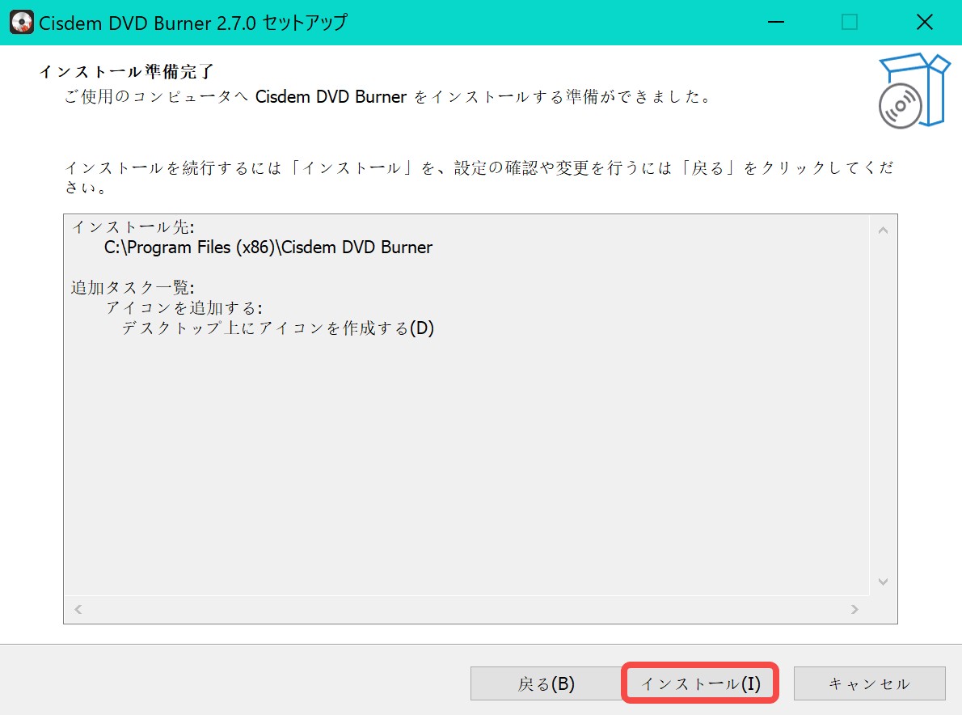Click the scroll left arrow in the summary box
The width and height of the screenshot is (962, 715).
tap(78, 609)
